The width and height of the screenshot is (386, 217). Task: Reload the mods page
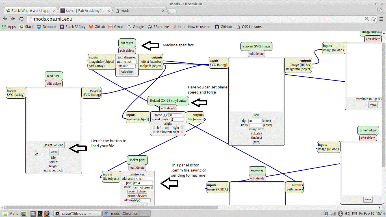pos(21,19)
